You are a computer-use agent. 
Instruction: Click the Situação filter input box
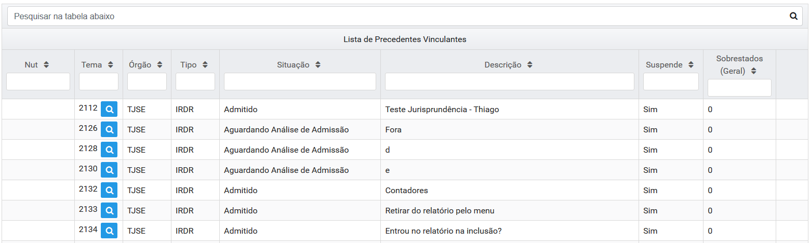tap(300, 82)
